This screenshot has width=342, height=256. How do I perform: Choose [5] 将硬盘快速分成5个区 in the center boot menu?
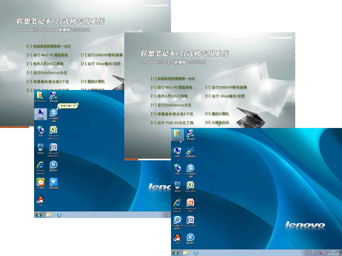(172, 114)
